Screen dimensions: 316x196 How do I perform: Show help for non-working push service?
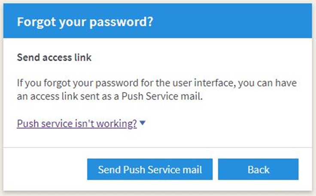point(77,124)
